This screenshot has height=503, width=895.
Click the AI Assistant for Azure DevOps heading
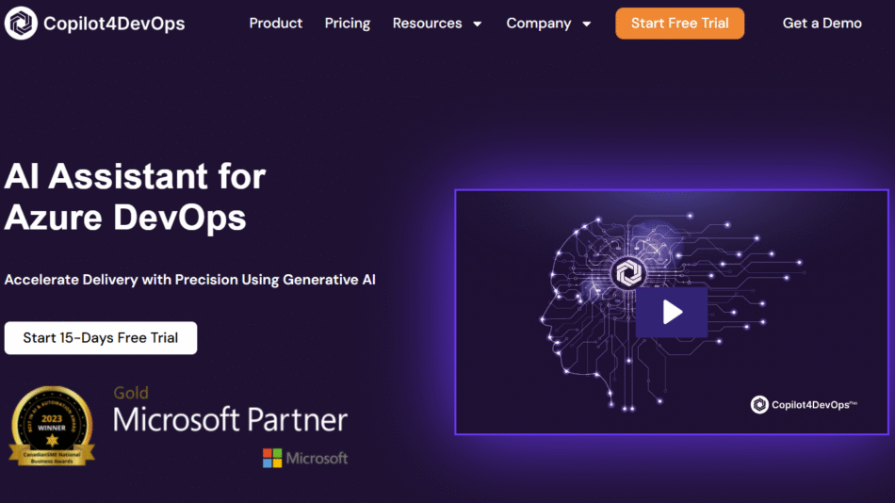(136, 197)
